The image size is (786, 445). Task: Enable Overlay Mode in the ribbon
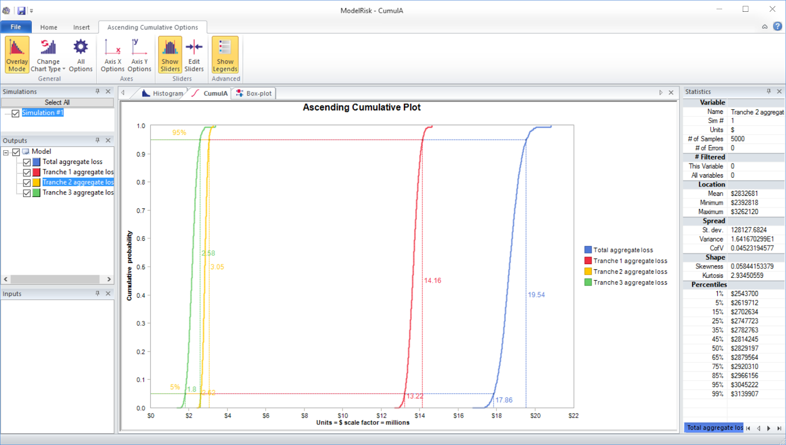(17, 54)
